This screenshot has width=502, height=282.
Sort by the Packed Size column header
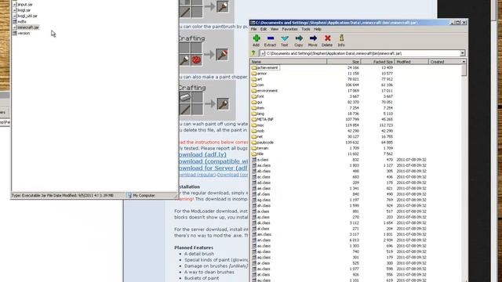[378, 62]
